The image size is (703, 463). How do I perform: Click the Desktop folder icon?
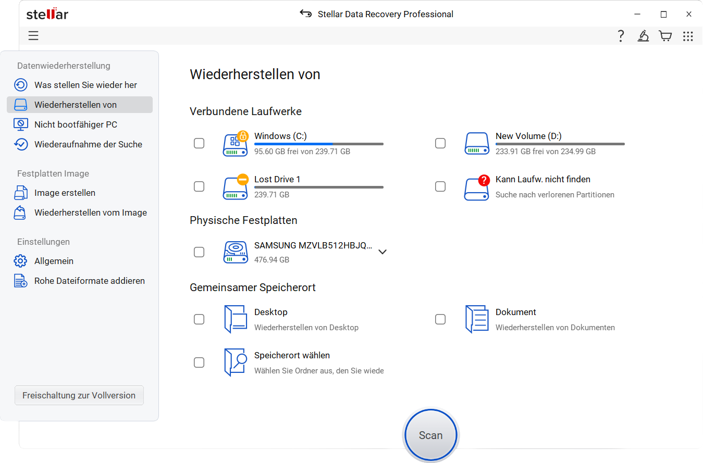point(236,319)
